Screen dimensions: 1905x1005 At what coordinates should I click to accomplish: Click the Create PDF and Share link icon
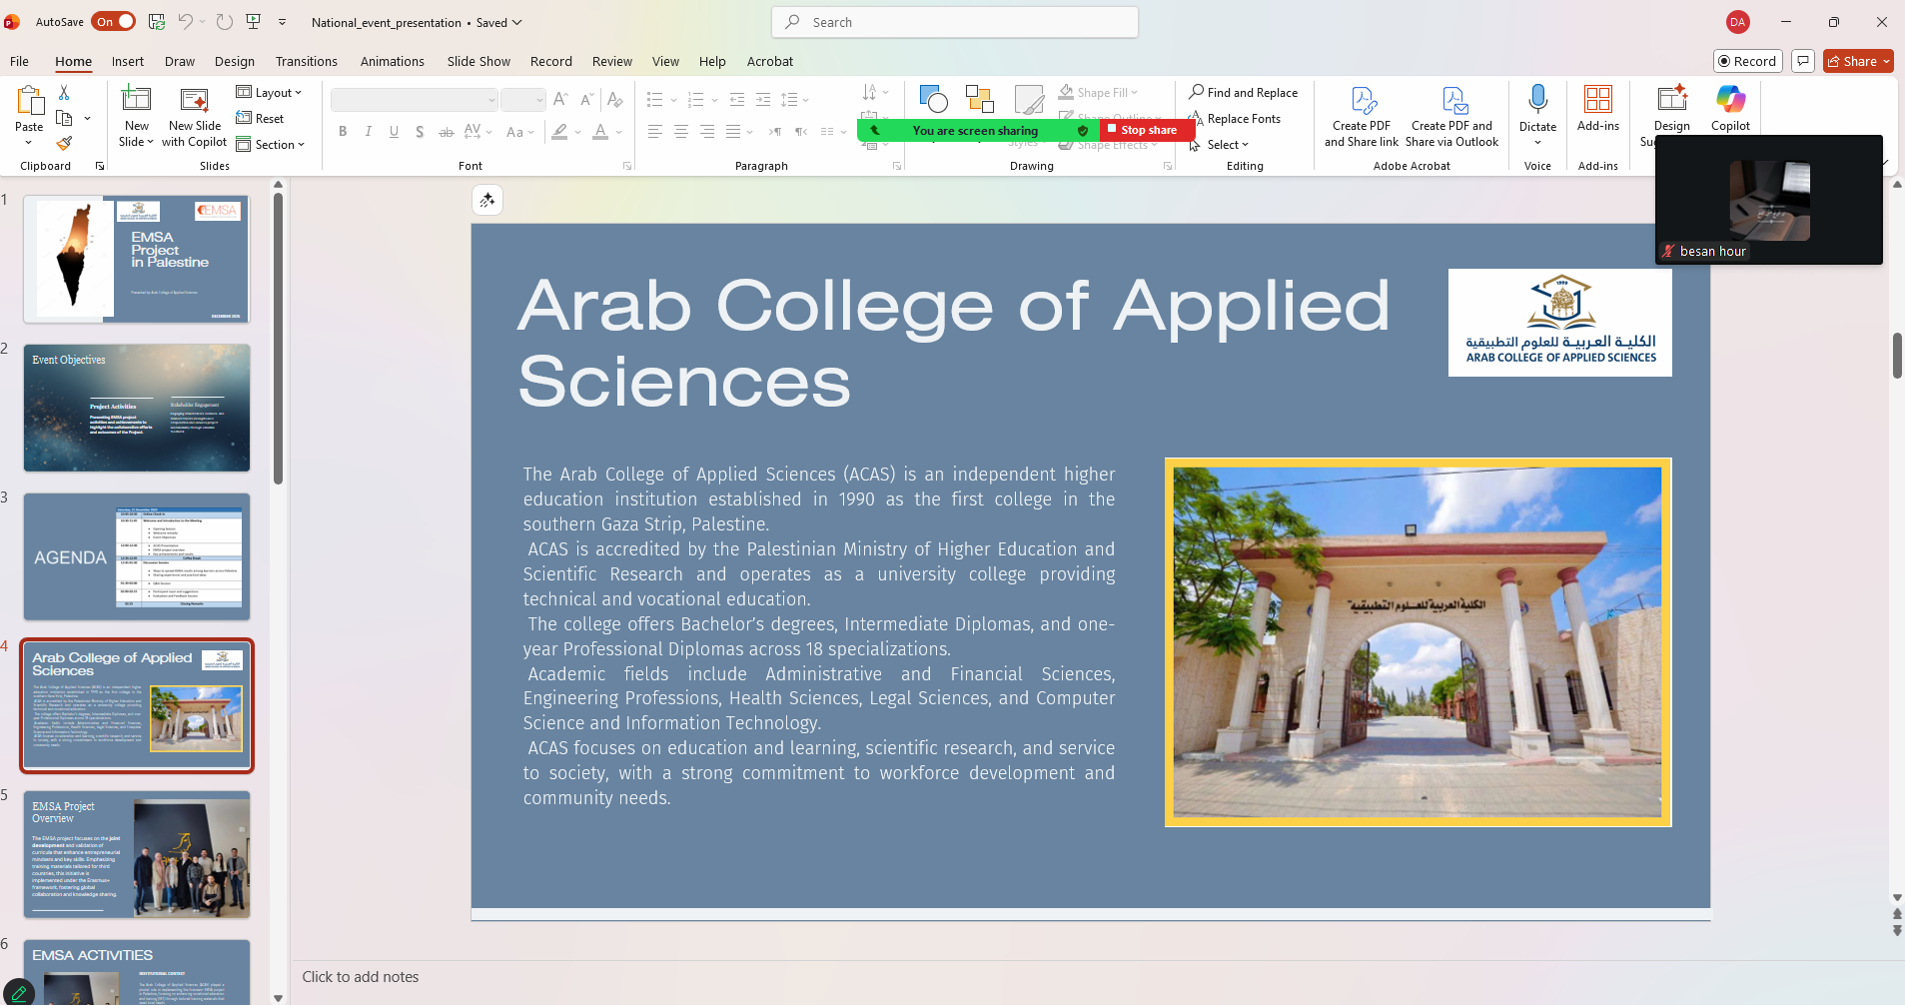pyautogui.click(x=1362, y=101)
